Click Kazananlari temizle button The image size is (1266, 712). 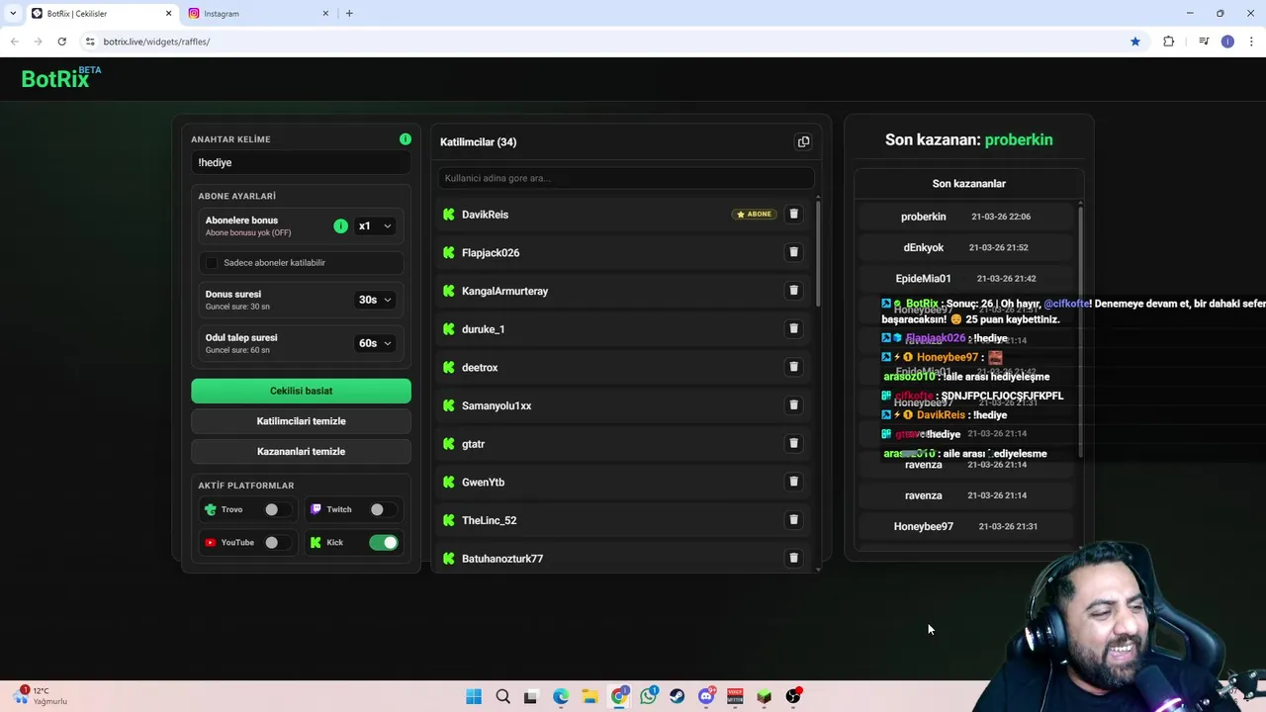tap(301, 451)
